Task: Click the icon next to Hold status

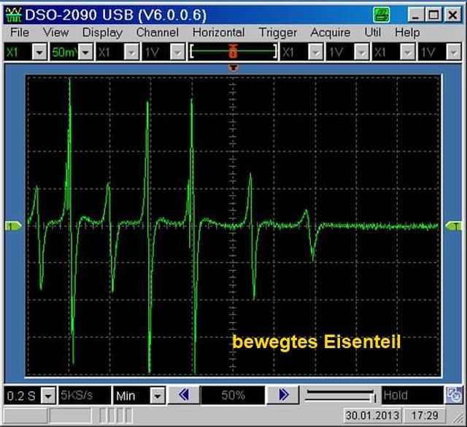Action: (x=454, y=395)
